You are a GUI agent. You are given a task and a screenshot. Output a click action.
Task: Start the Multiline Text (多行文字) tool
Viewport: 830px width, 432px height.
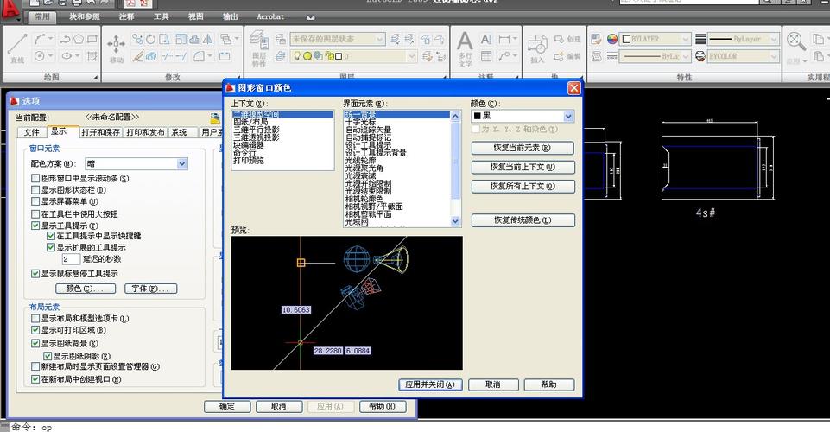click(465, 48)
